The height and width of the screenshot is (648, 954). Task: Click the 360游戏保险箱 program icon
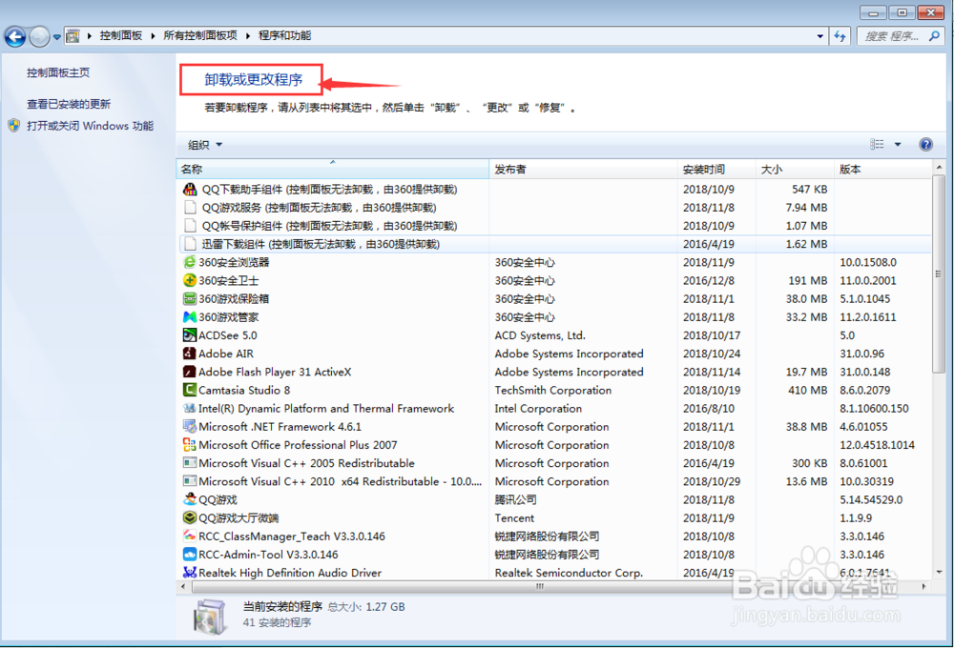190,298
